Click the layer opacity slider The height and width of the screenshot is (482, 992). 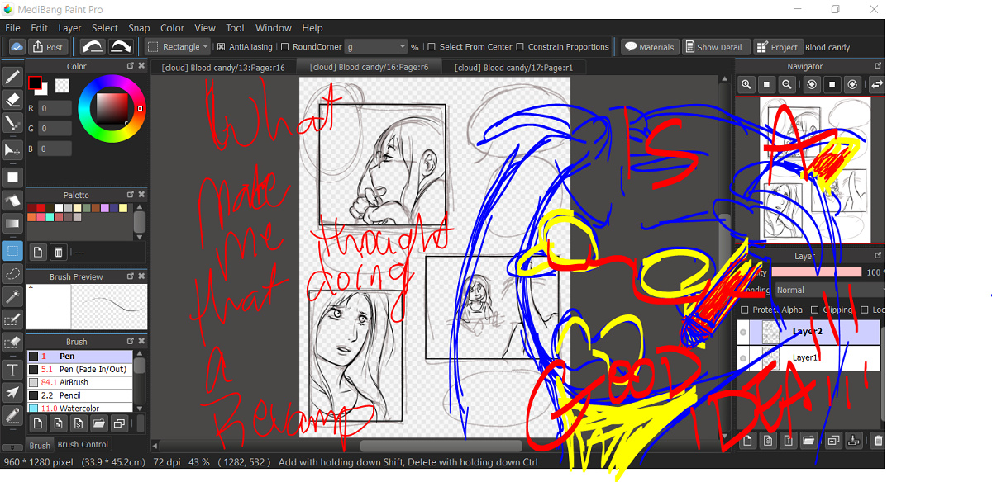tap(816, 272)
